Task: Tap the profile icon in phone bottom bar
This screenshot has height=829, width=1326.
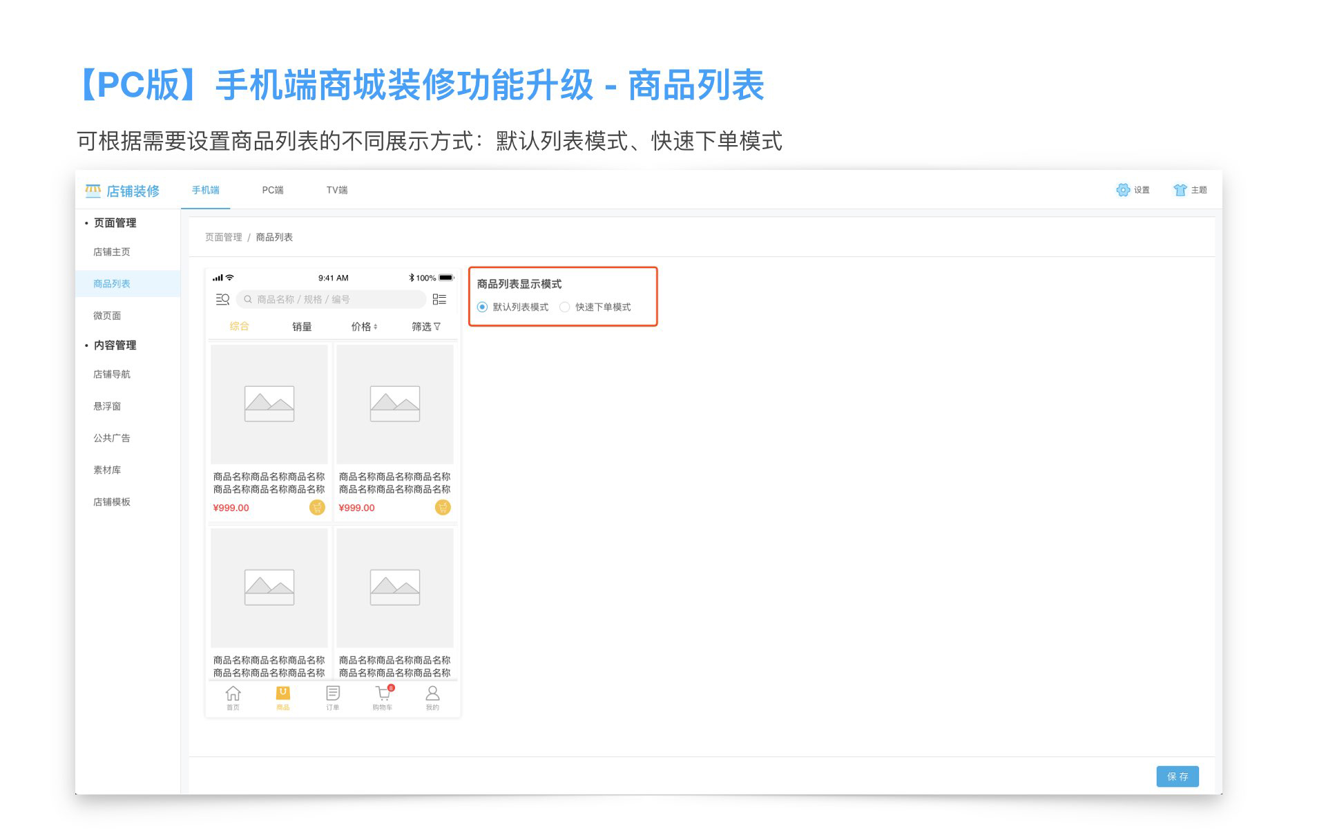Action: point(432,694)
